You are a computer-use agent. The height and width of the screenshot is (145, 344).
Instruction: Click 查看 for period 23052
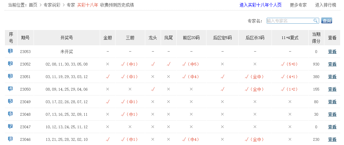coord(332,64)
